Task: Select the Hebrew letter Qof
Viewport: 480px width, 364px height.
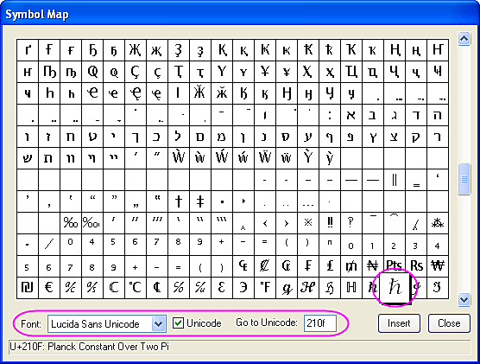Action: click(x=416, y=137)
